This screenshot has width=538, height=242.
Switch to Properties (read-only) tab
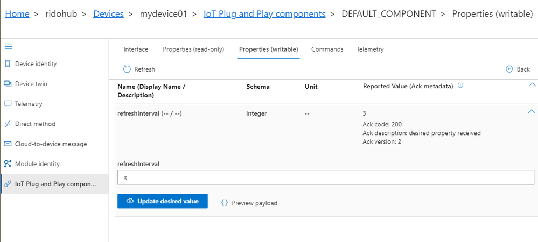pyautogui.click(x=193, y=49)
